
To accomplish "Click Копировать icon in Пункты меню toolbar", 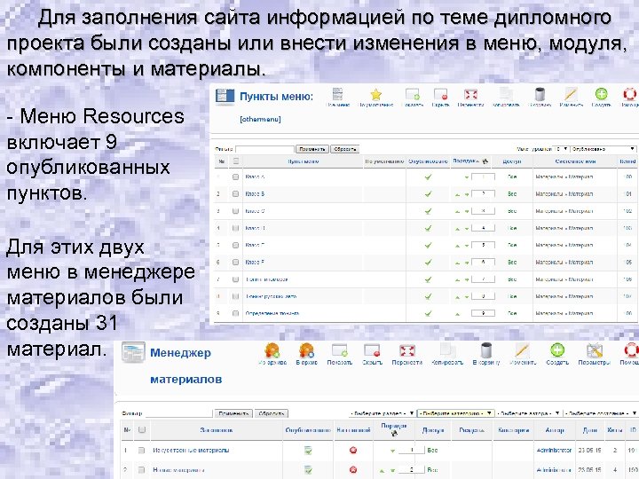I will pos(506,95).
